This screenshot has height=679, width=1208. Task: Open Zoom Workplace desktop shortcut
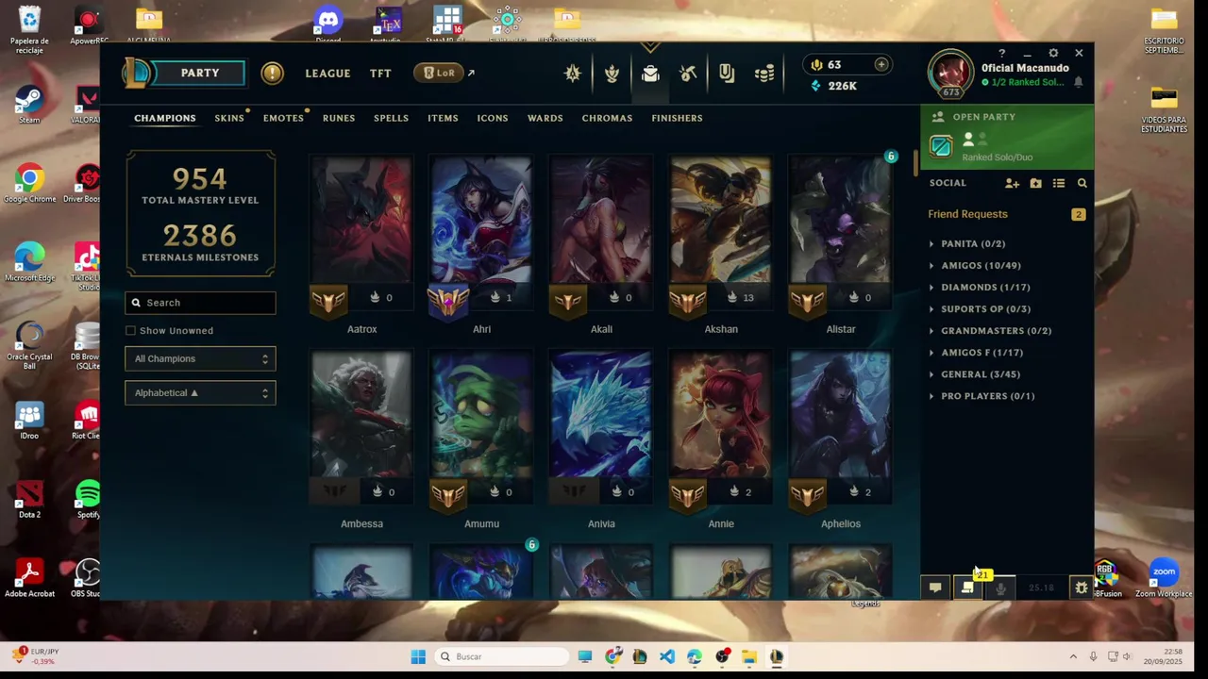[x=1164, y=578]
